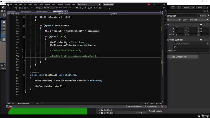Click the Undo toolbar icon

[x=28, y=8]
